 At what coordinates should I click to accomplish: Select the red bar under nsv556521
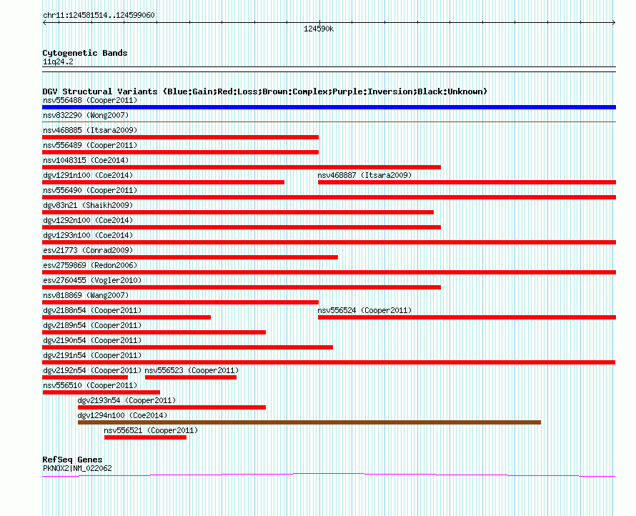point(145,437)
